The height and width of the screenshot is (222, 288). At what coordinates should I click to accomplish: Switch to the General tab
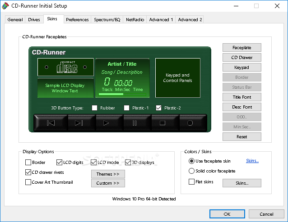[x=15, y=20]
